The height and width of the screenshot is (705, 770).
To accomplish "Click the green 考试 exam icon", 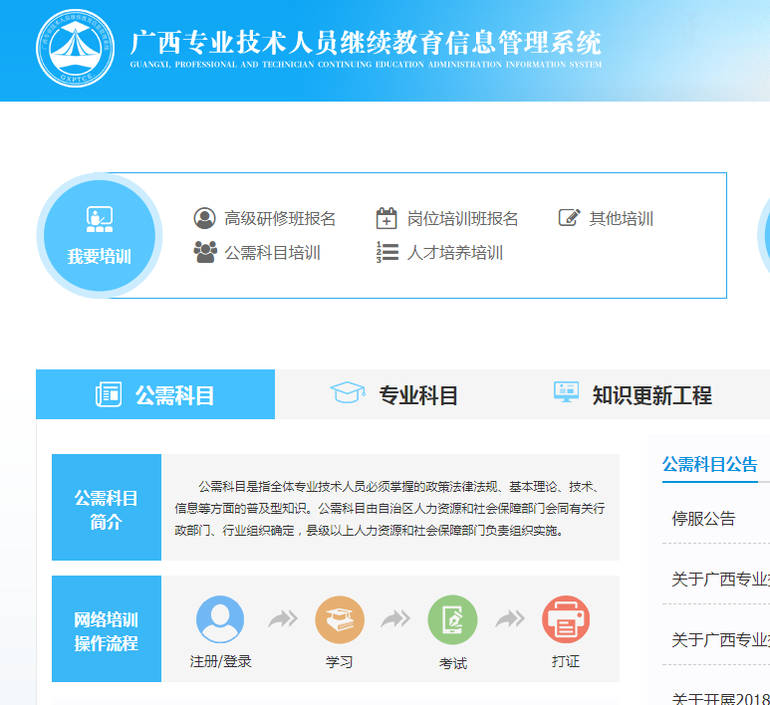I will (452, 619).
